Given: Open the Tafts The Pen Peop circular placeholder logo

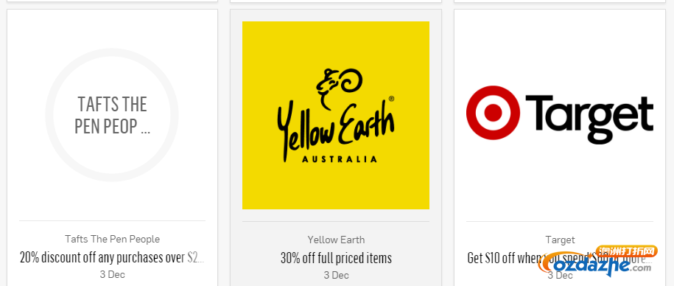Looking at the screenshot, I should coord(112,115).
